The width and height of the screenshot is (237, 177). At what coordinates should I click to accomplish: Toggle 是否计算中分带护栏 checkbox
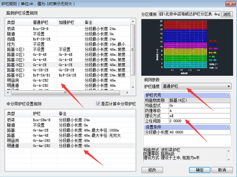click(x=99, y=104)
